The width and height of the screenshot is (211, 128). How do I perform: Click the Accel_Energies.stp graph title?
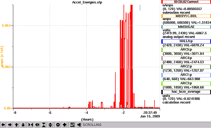click(87, 2)
